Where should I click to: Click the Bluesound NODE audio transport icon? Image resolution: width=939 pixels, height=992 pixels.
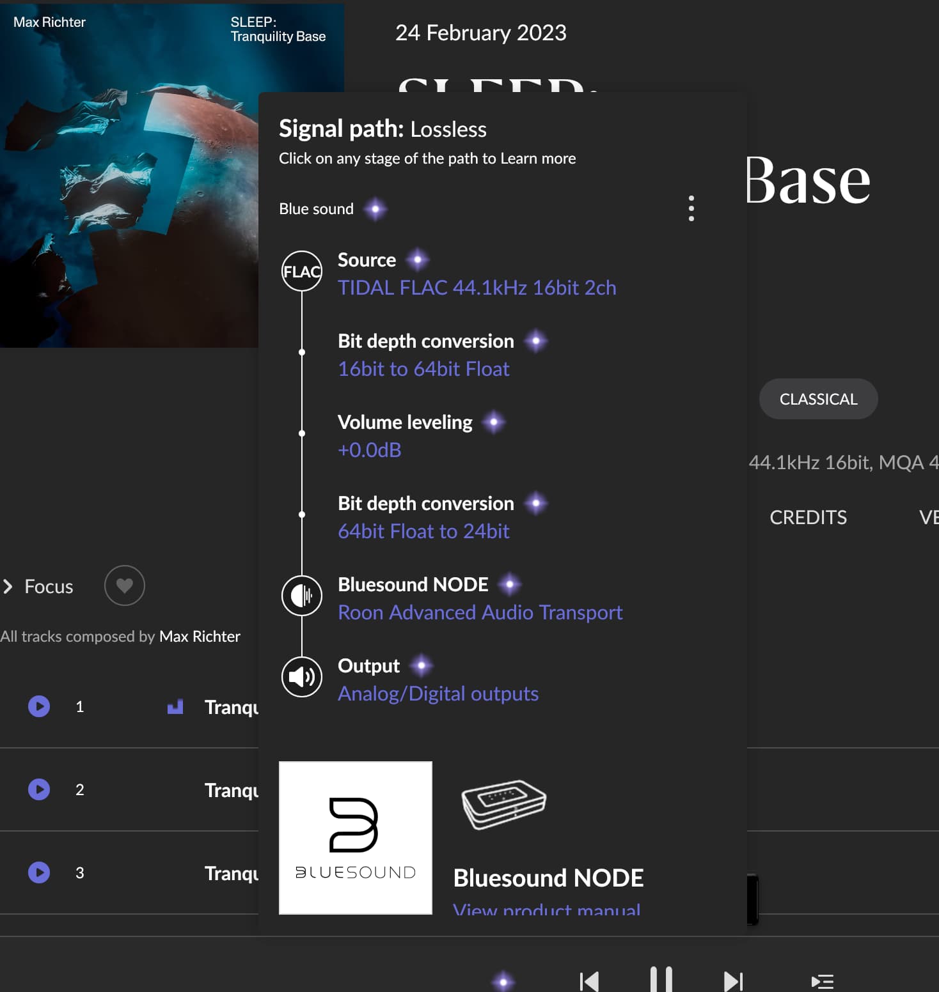302,596
